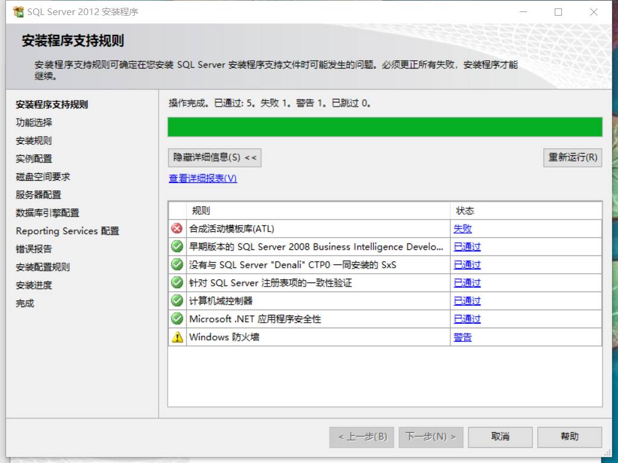Click the green progress bar
Viewport: 618px width, 463px height.
(x=386, y=127)
